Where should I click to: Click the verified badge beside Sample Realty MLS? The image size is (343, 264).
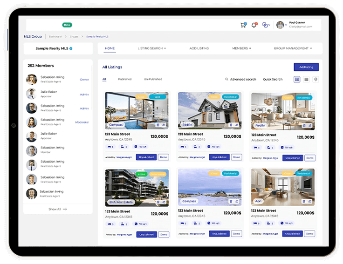point(71,48)
